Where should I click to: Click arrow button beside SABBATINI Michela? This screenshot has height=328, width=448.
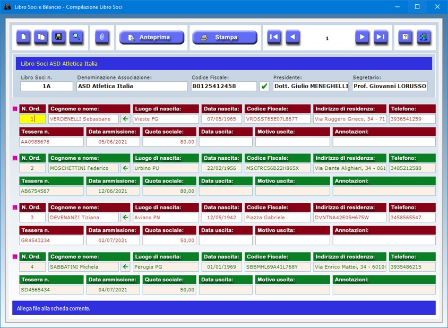(125, 267)
